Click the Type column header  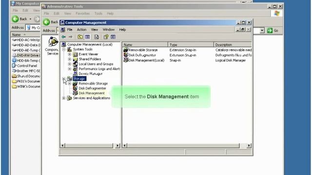(191, 45)
